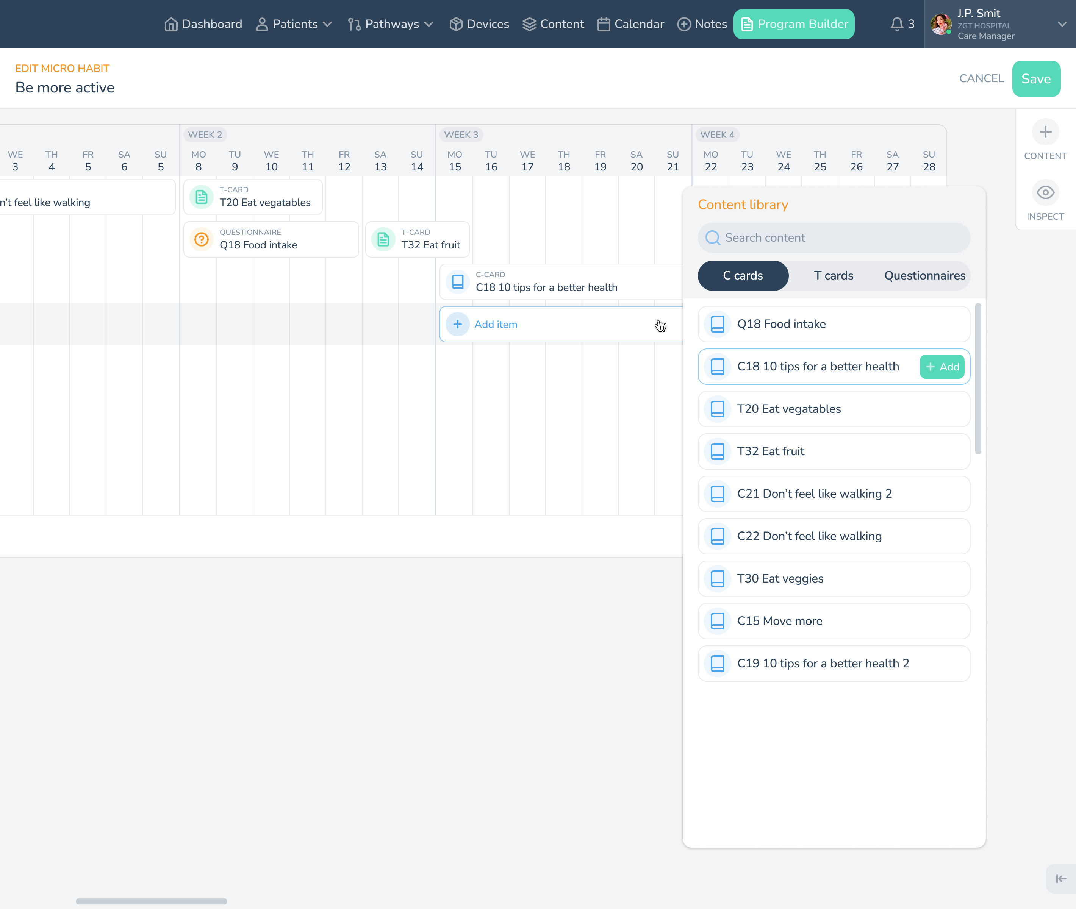Image resolution: width=1076 pixels, height=909 pixels.
Task: Switch to the Questionnaires tab
Action: 924,276
